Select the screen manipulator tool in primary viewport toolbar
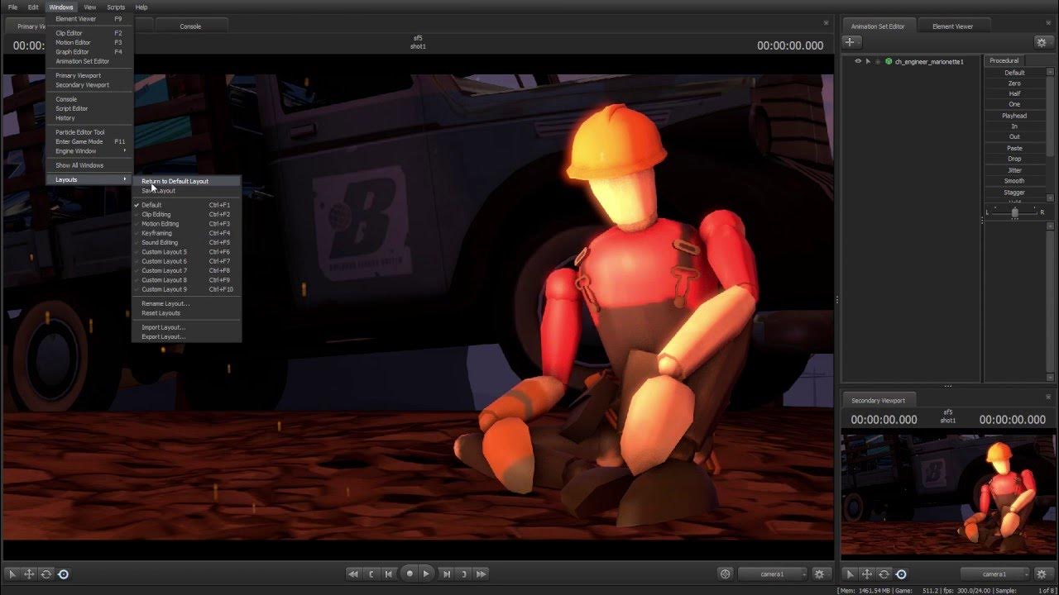The height and width of the screenshot is (595, 1059). [63, 574]
